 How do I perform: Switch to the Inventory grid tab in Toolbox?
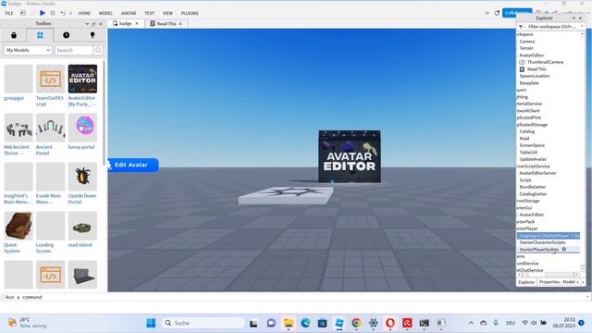40,35
